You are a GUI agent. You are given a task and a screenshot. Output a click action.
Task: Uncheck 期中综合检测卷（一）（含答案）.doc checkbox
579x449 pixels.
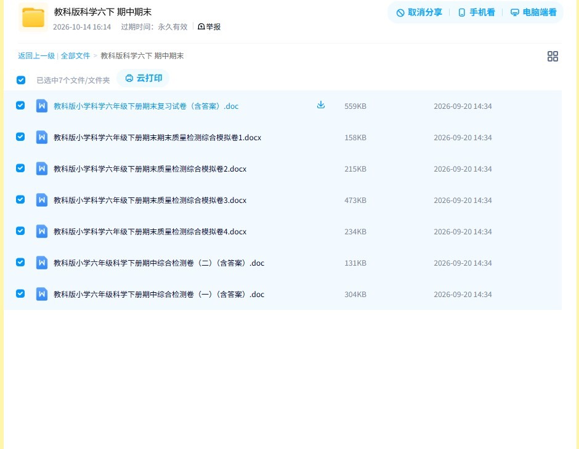point(20,293)
